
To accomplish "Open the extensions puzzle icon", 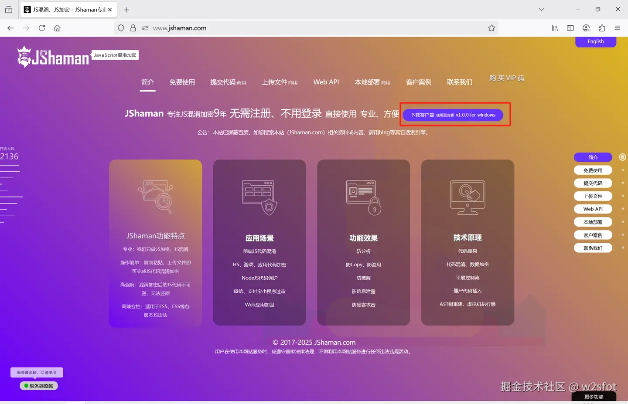I will click(x=602, y=28).
